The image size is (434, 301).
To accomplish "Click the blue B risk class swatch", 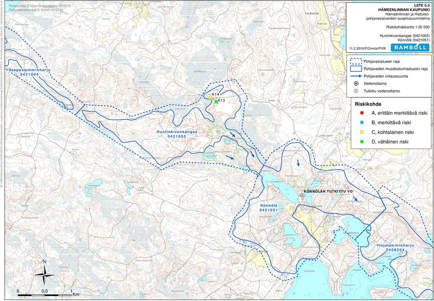I will coord(362,122).
